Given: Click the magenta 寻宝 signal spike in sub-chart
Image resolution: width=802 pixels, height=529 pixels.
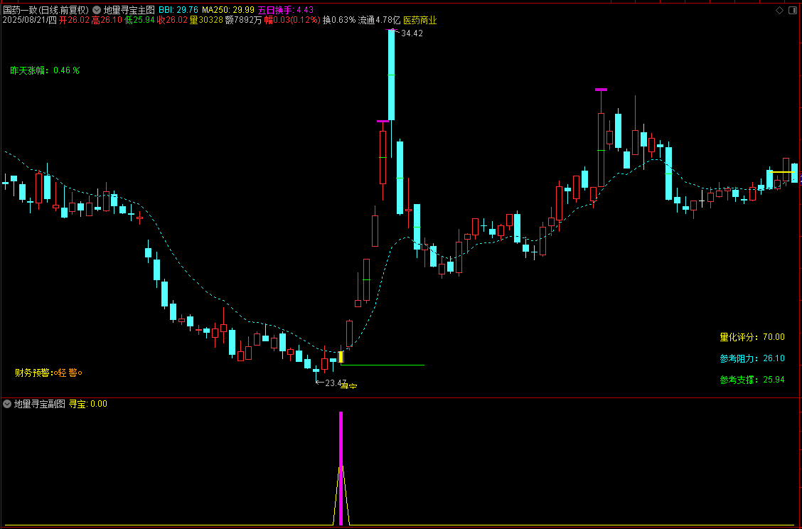Looking at the screenshot, I should pos(341,468).
